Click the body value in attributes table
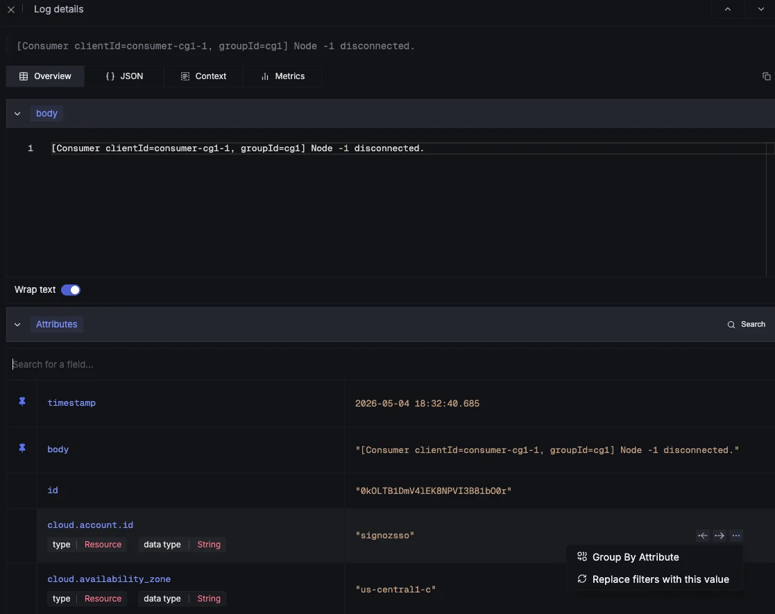The image size is (775, 614). (547, 450)
